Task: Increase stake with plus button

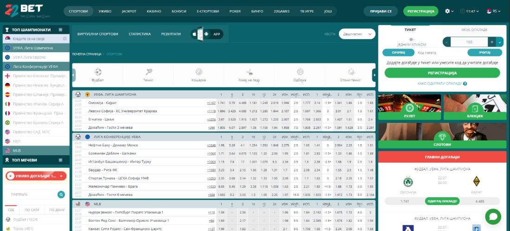Action: (x=492, y=42)
